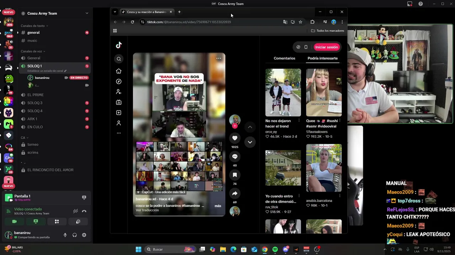This screenshot has height=255, width=455.
Task: Open TikTok Explore compass icon
Action: coord(119,81)
